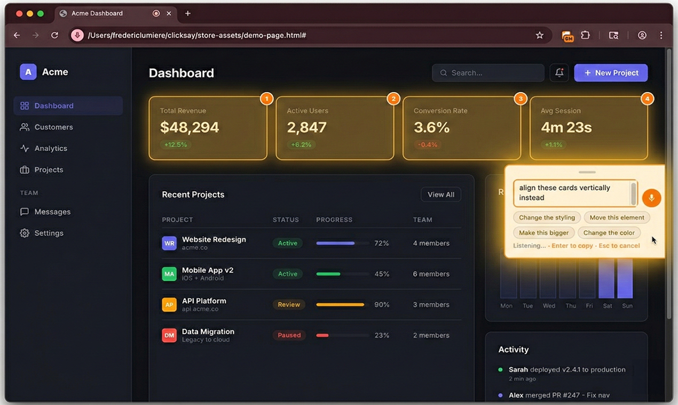Choose the Change the styling suggestion
678x405 pixels.
tap(547, 217)
